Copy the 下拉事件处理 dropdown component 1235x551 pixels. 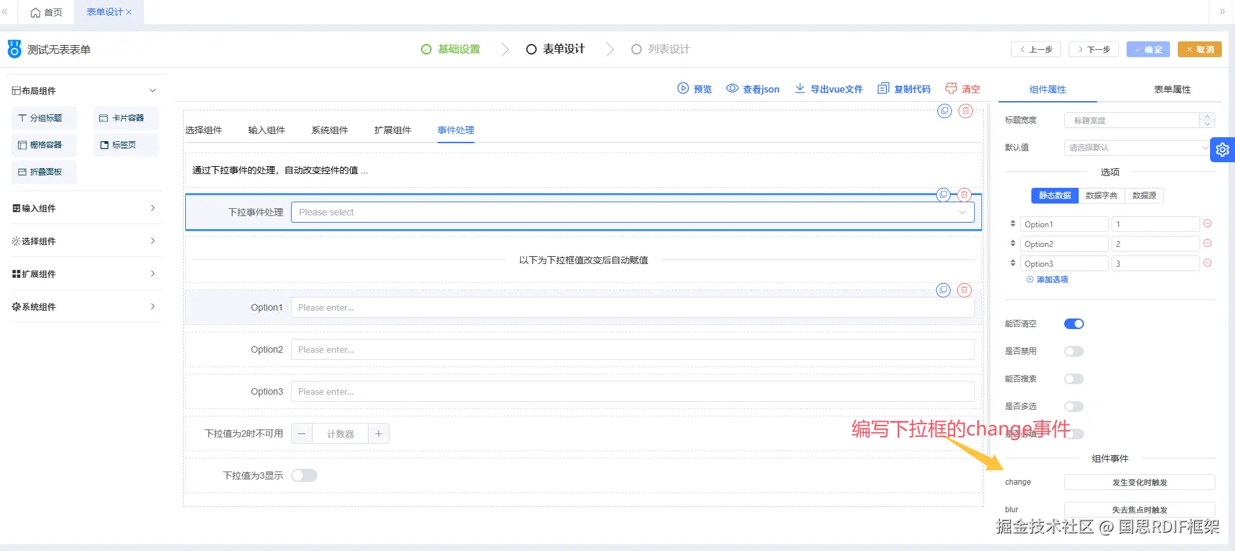(943, 194)
